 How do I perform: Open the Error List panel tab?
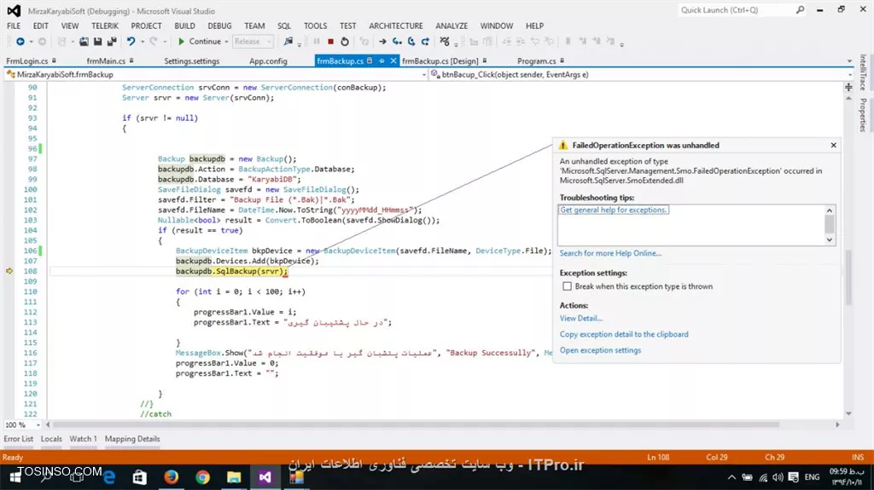pos(19,439)
